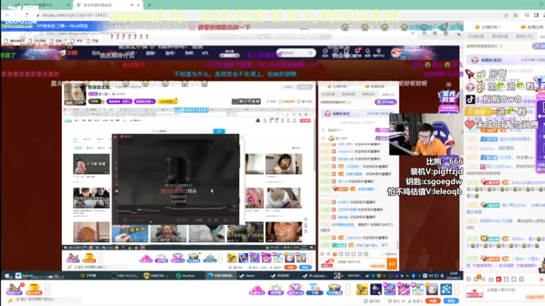Viewport: 545px width, 306px height.
Task: Open the 钻粉纪念日 fan anniversary banner
Action: pyautogui.click(x=505, y=60)
